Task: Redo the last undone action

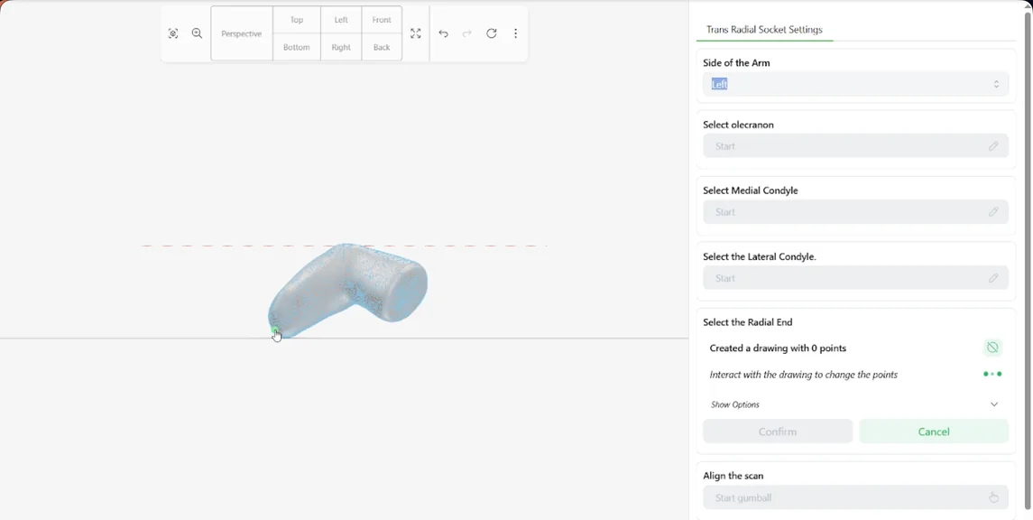Action: [x=467, y=33]
